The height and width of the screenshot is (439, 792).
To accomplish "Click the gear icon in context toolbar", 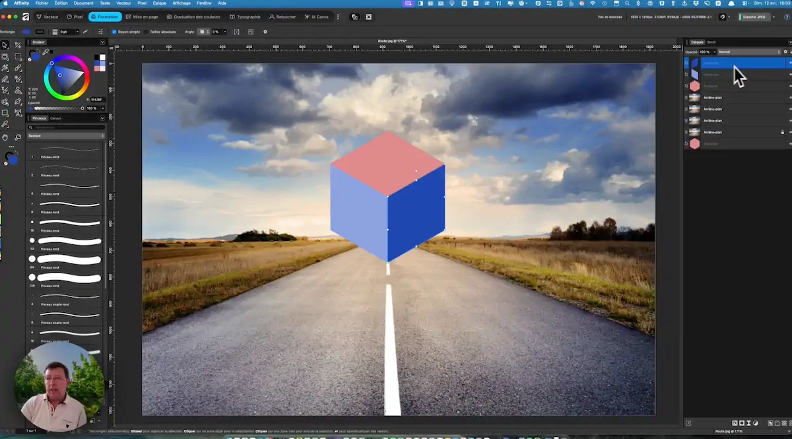I will [x=265, y=32].
